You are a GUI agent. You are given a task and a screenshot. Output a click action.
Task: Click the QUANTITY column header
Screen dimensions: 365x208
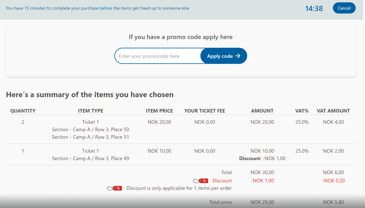(23, 111)
